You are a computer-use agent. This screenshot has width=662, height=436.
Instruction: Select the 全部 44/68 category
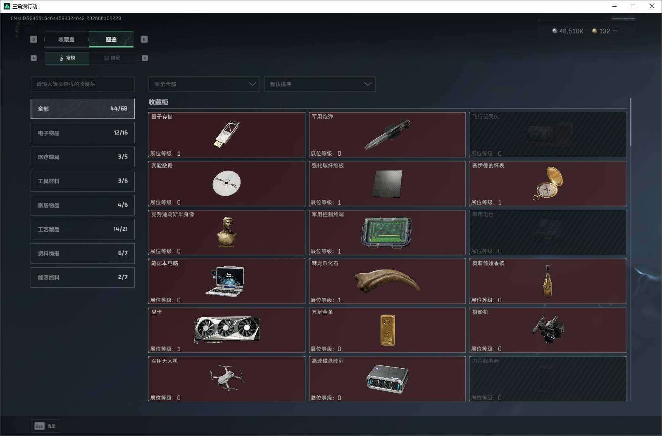(83, 109)
